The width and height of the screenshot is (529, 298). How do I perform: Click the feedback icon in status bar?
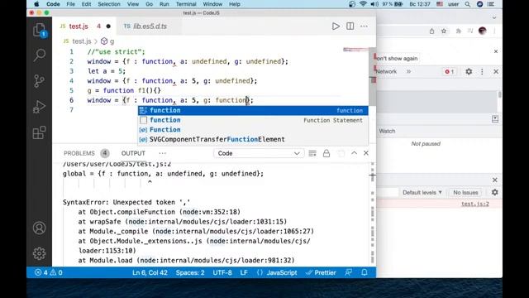coord(349,272)
